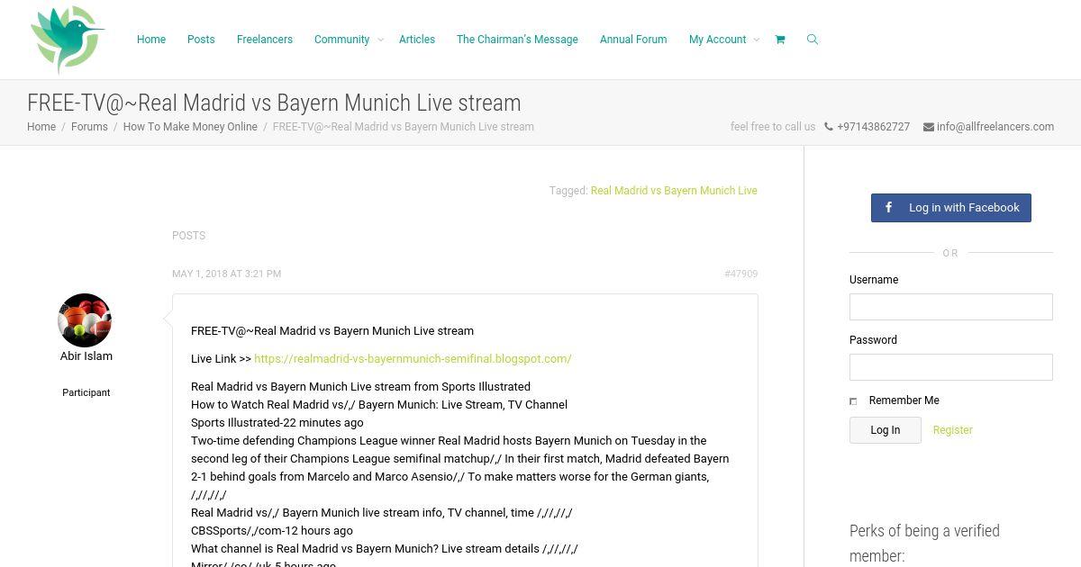Tick the Remember Me checkbox
Image resolution: width=1081 pixels, height=567 pixels.
coord(853,401)
